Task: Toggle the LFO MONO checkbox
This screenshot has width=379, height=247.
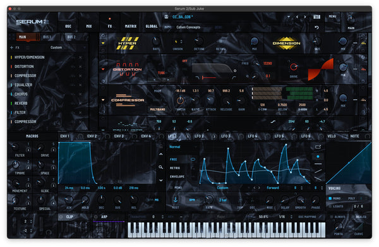Action: tap(171, 188)
